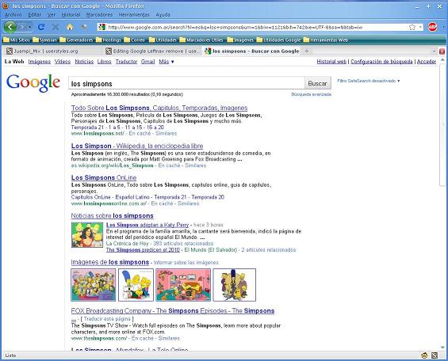Open the address bar history dropdown
Screen dimensions: 448x361
(x=420, y=27)
